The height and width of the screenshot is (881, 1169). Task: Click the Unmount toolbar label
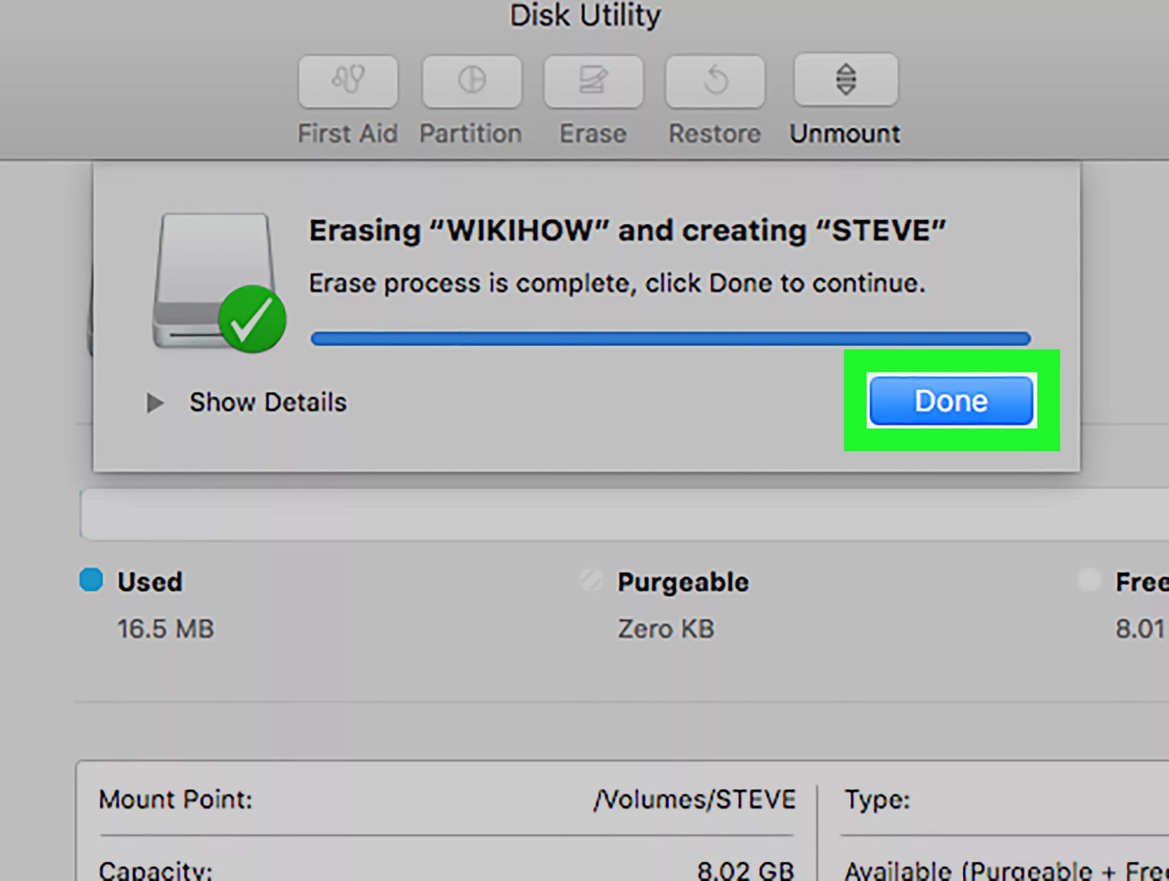[x=844, y=134]
